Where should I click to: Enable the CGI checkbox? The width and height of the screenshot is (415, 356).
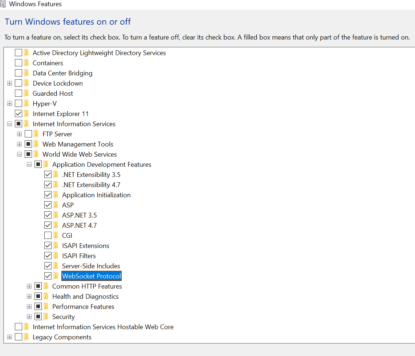pos(48,236)
